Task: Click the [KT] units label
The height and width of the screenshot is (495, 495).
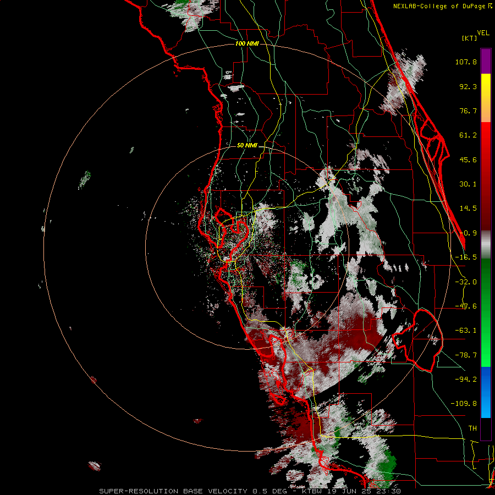Action: click(x=469, y=38)
